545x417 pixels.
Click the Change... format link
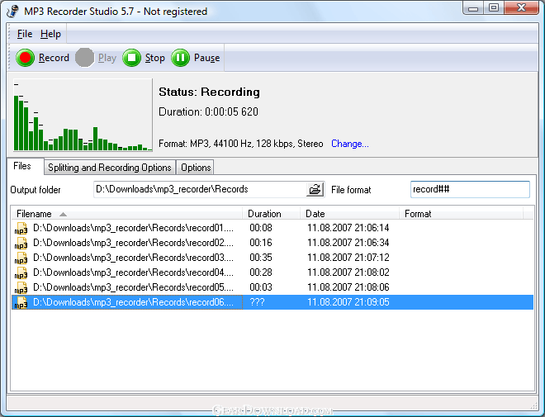(349, 144)
